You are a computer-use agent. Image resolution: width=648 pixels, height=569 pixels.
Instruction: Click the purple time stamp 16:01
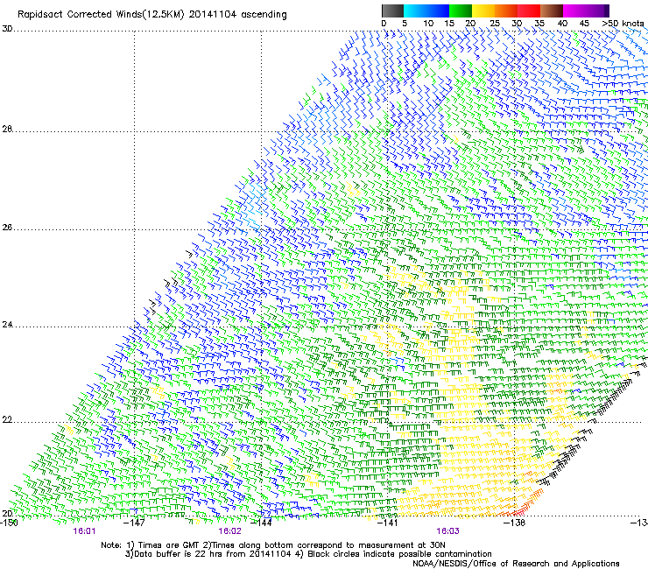coord(84,531)
